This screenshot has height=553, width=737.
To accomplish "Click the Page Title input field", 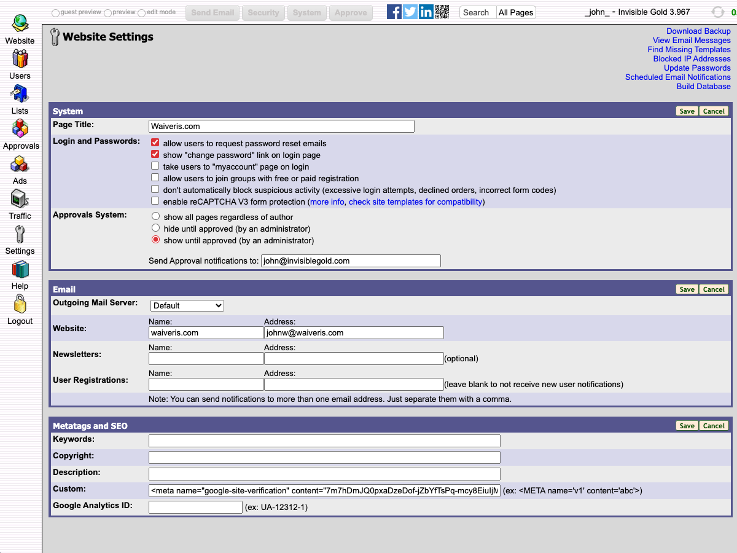I will pos(281,126).
